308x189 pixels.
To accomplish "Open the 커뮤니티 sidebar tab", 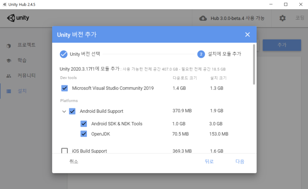I will click(26, 75).
